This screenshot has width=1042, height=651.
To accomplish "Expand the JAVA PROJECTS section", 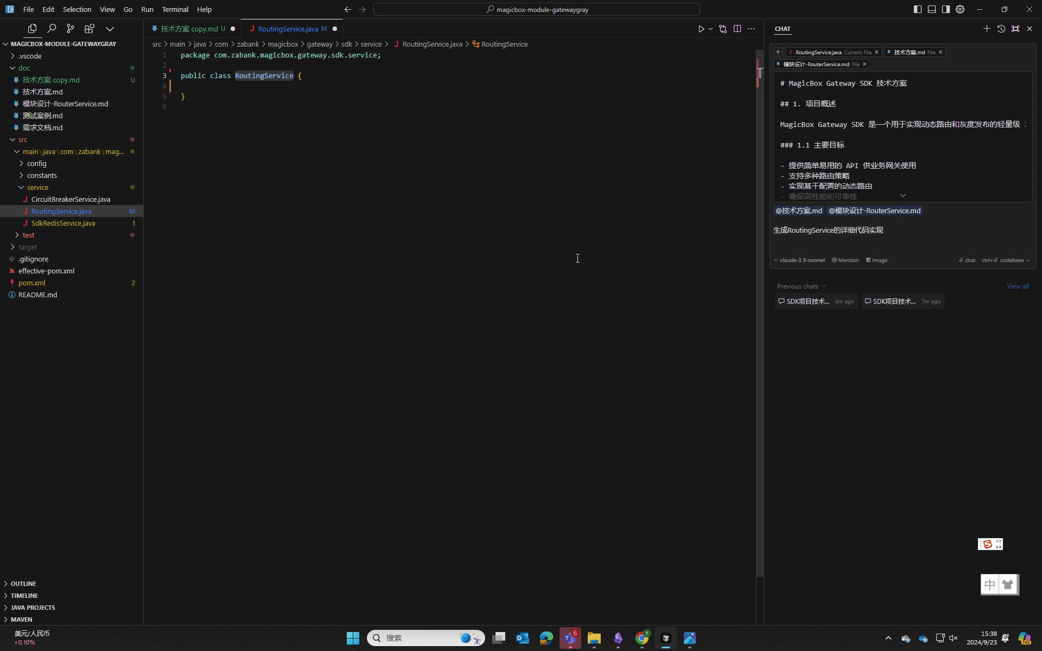I will (x=33, y=608).
